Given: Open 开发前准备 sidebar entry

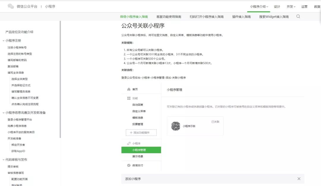Looking at the screenshot, I should pyautogui.click(x=14, y=138).
